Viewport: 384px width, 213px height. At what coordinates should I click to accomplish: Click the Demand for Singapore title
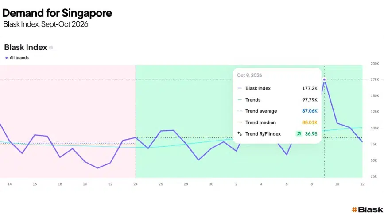[x=57, y=13]
